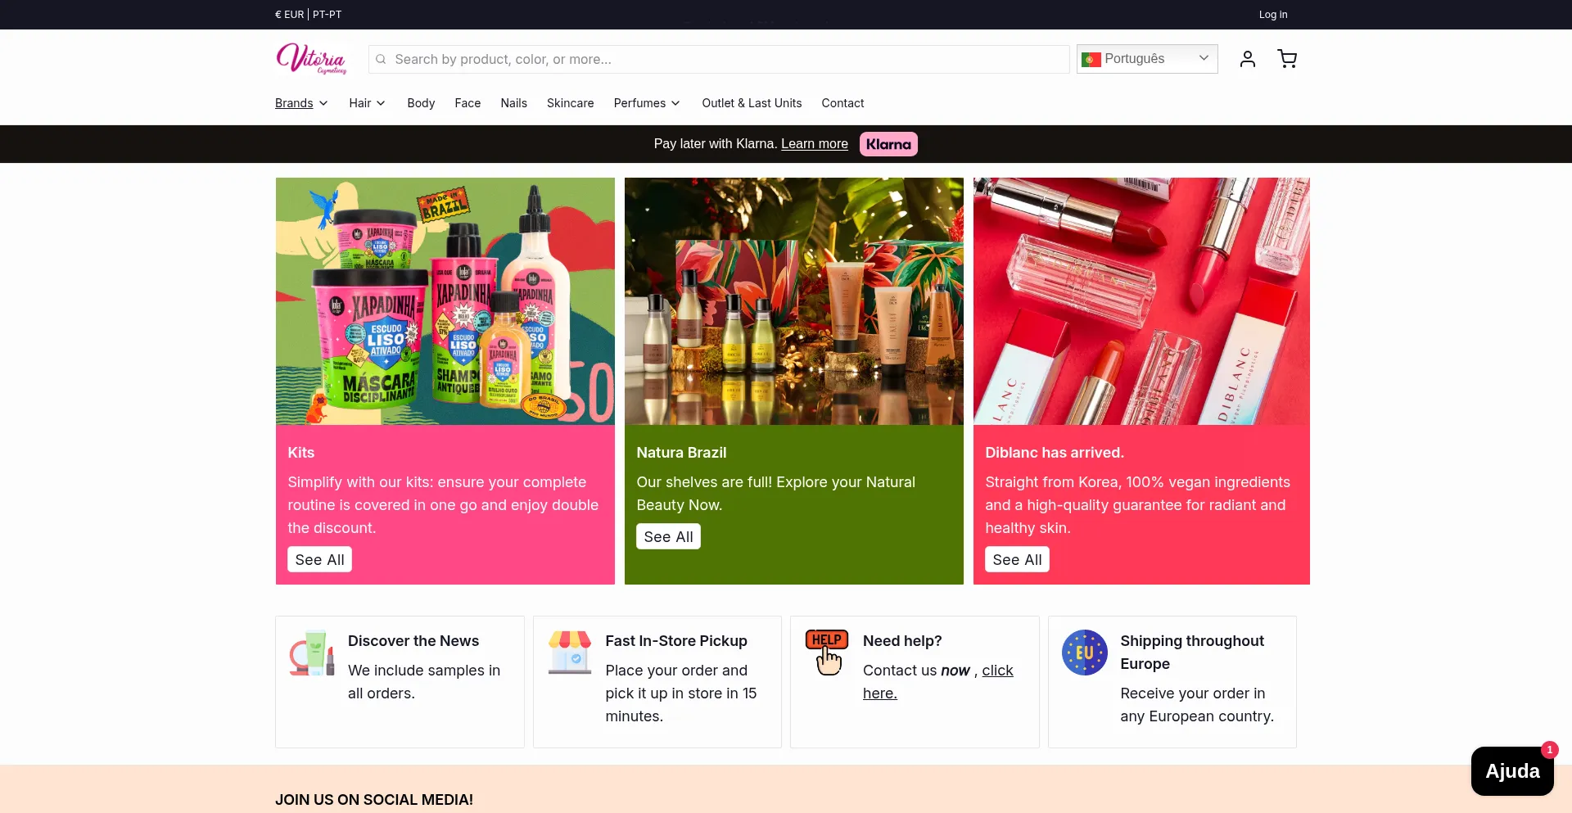Open the Kits banner image
The height and width of the screenshot is (813, 1572).
[x=445, y=301]
